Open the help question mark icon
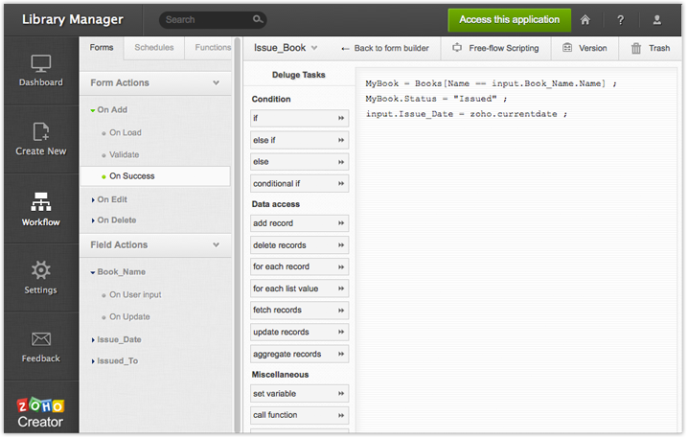This screenshot has width=688, height=439. coord(621,19)
